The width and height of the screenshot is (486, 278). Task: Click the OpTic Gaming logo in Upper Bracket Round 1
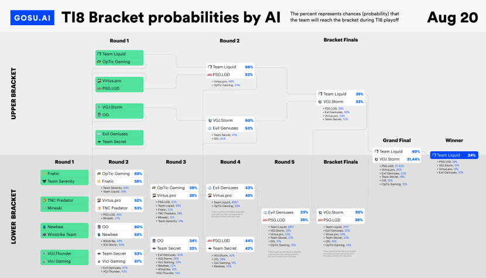100,62
